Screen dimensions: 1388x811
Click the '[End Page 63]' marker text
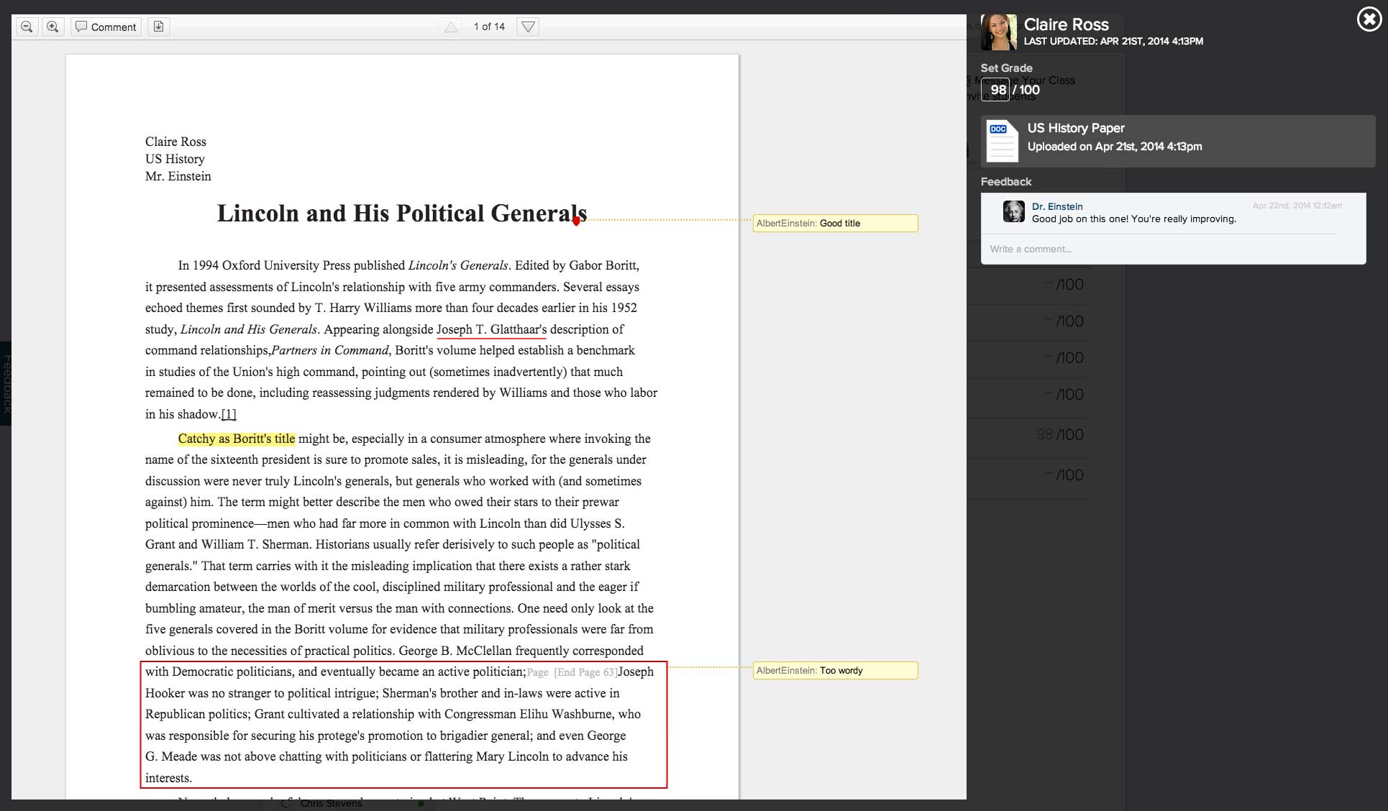click(586, 672)
